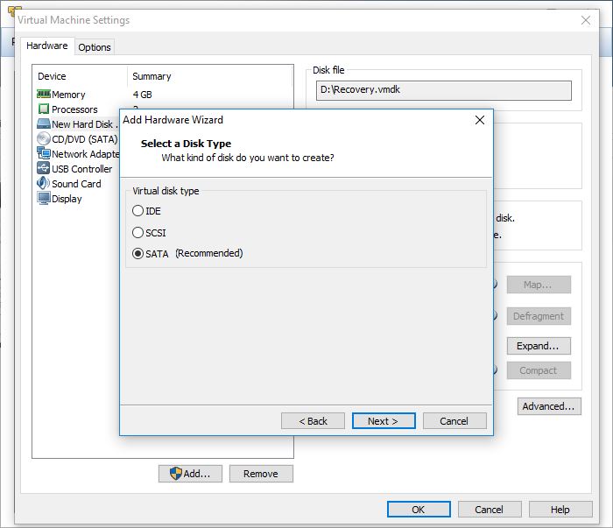The height and width of the screenshot is (528, 613).
Task: Click the shield icon on Add button
Action: click(176, 474)
